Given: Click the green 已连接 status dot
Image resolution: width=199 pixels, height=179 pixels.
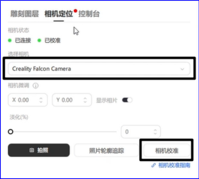Looking at the screenshot, I should tap(10, 41).
